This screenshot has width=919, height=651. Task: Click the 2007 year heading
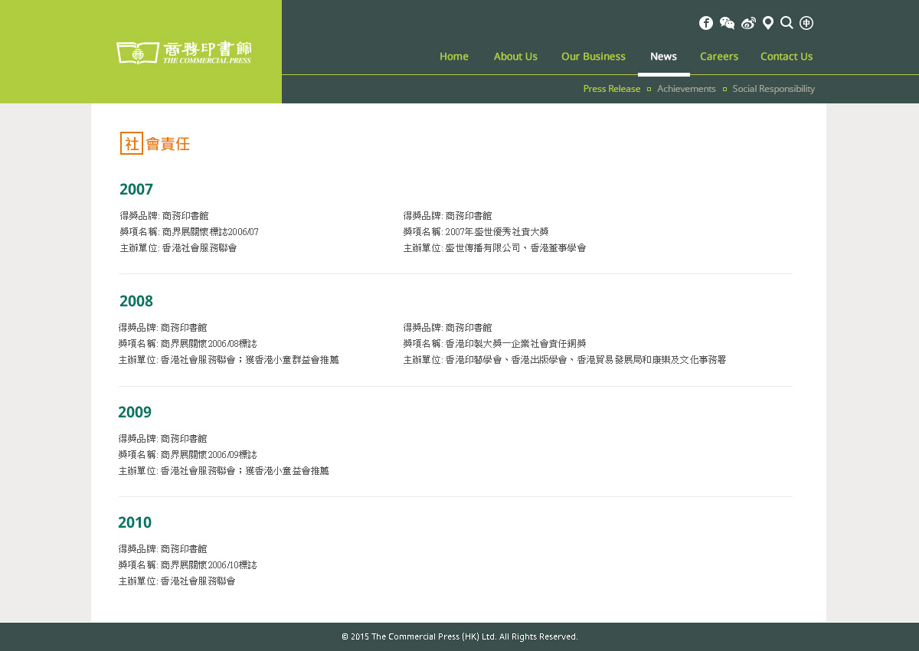(136, 189)
